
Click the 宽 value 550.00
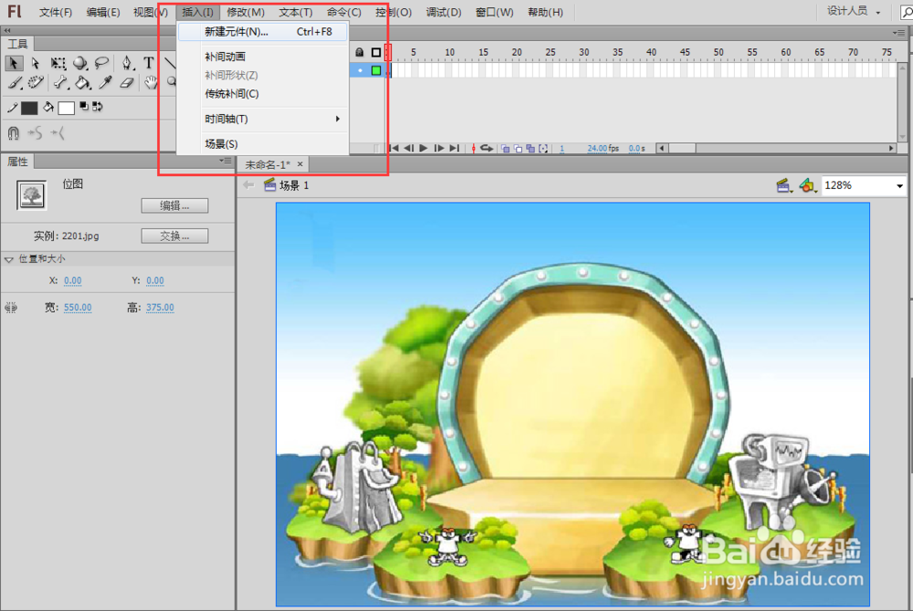[78, 307]
